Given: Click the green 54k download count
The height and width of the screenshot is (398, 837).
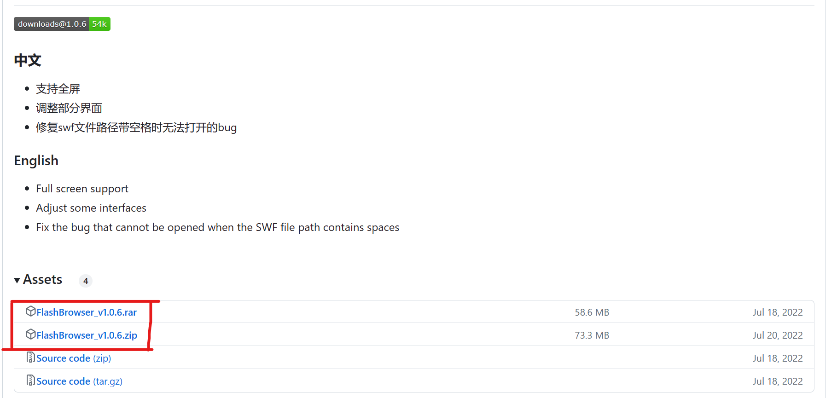Looking at the screenshot, I should point(99,24).
